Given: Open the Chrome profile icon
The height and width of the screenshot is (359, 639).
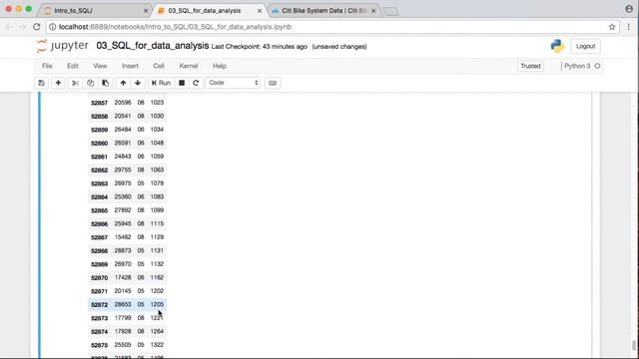Looking at the screenshot, I should pos(629,9).
